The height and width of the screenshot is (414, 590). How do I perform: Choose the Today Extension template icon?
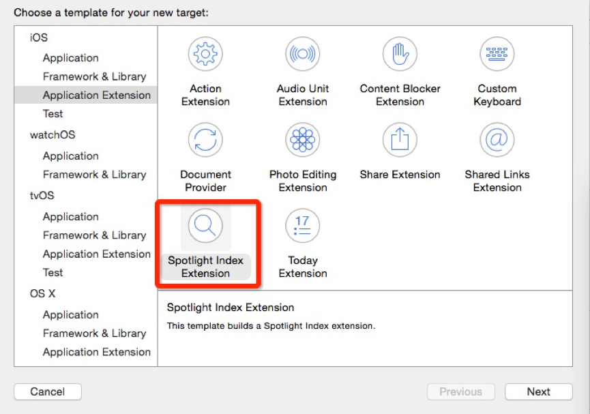coord(303,226)
